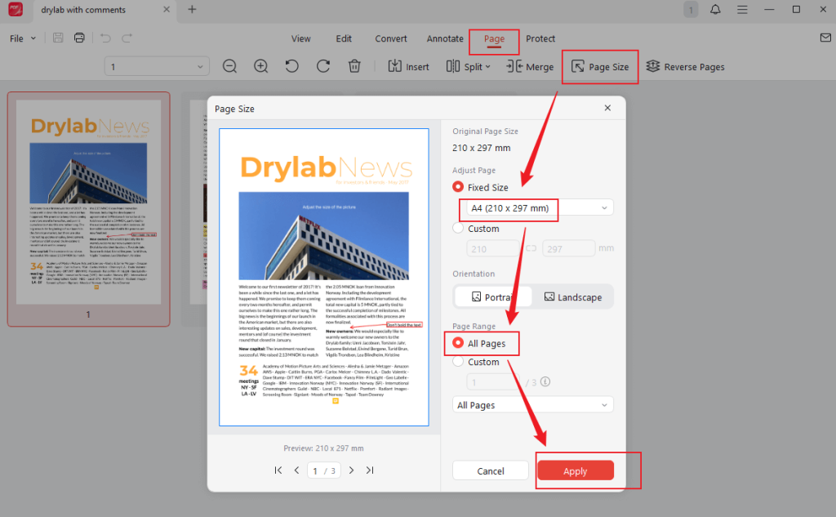Open the Merge pages tool
The width and height of the screenshot is (836, 517).
(530, 67)
